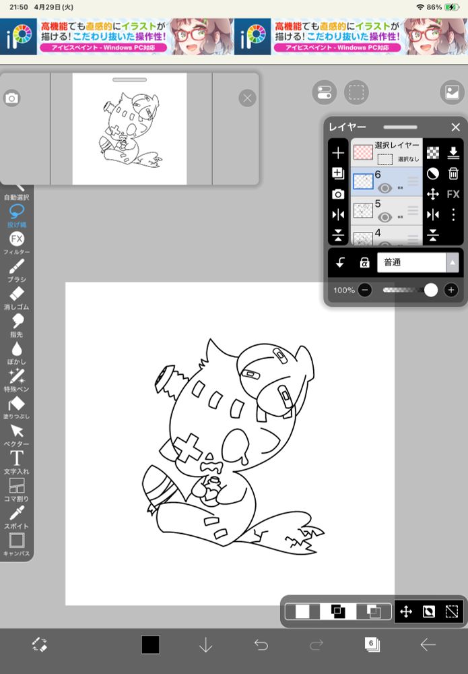Screen dimensions: 468x674
Task: Select the Eraser (消しゴム) tool
Action: pyautogui.click(x=16, y=298)
